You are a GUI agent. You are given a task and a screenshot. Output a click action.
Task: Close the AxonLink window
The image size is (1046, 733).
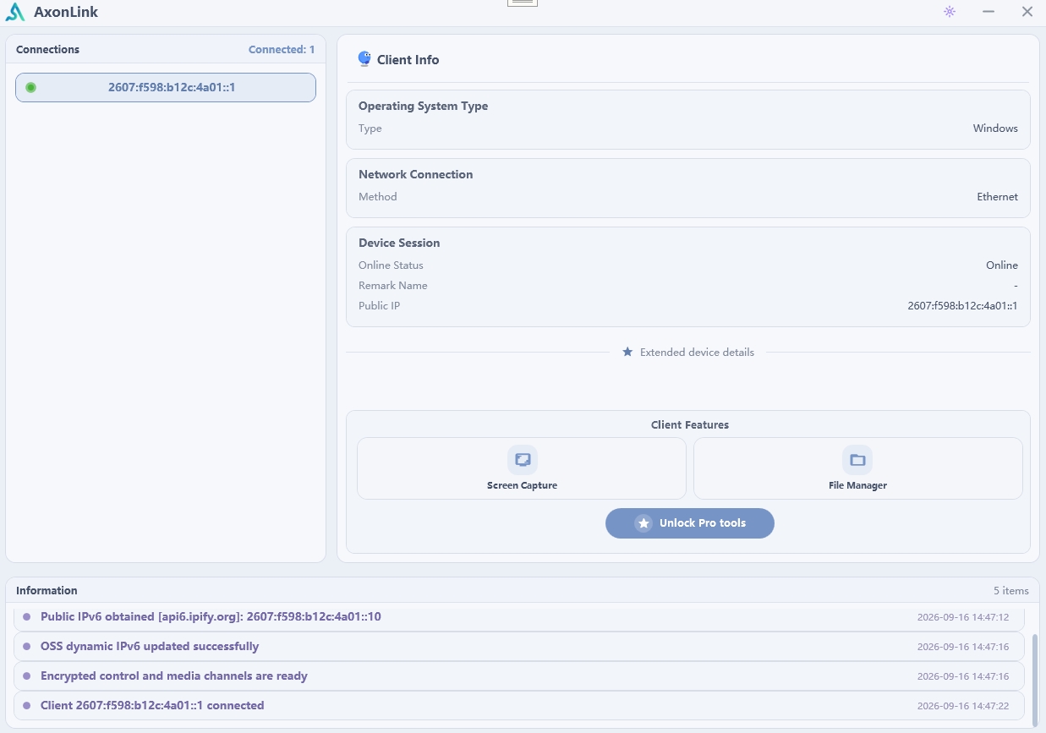[1027, 12]
